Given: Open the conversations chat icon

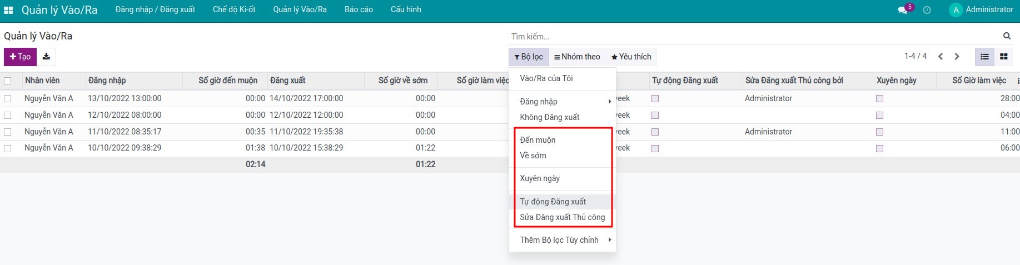Looking at the screenshot, I should [902, 10].
